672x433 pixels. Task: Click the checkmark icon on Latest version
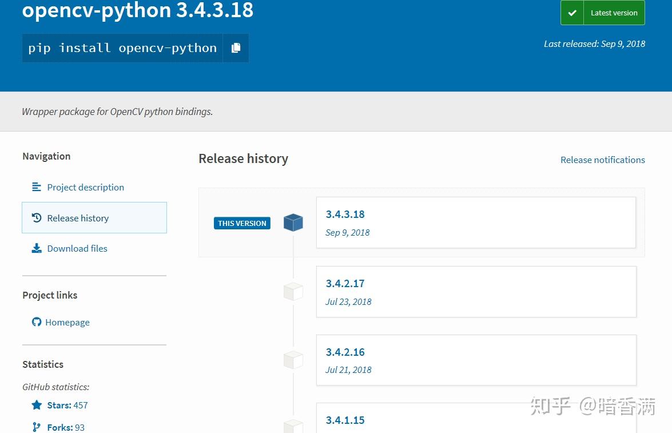572,13
